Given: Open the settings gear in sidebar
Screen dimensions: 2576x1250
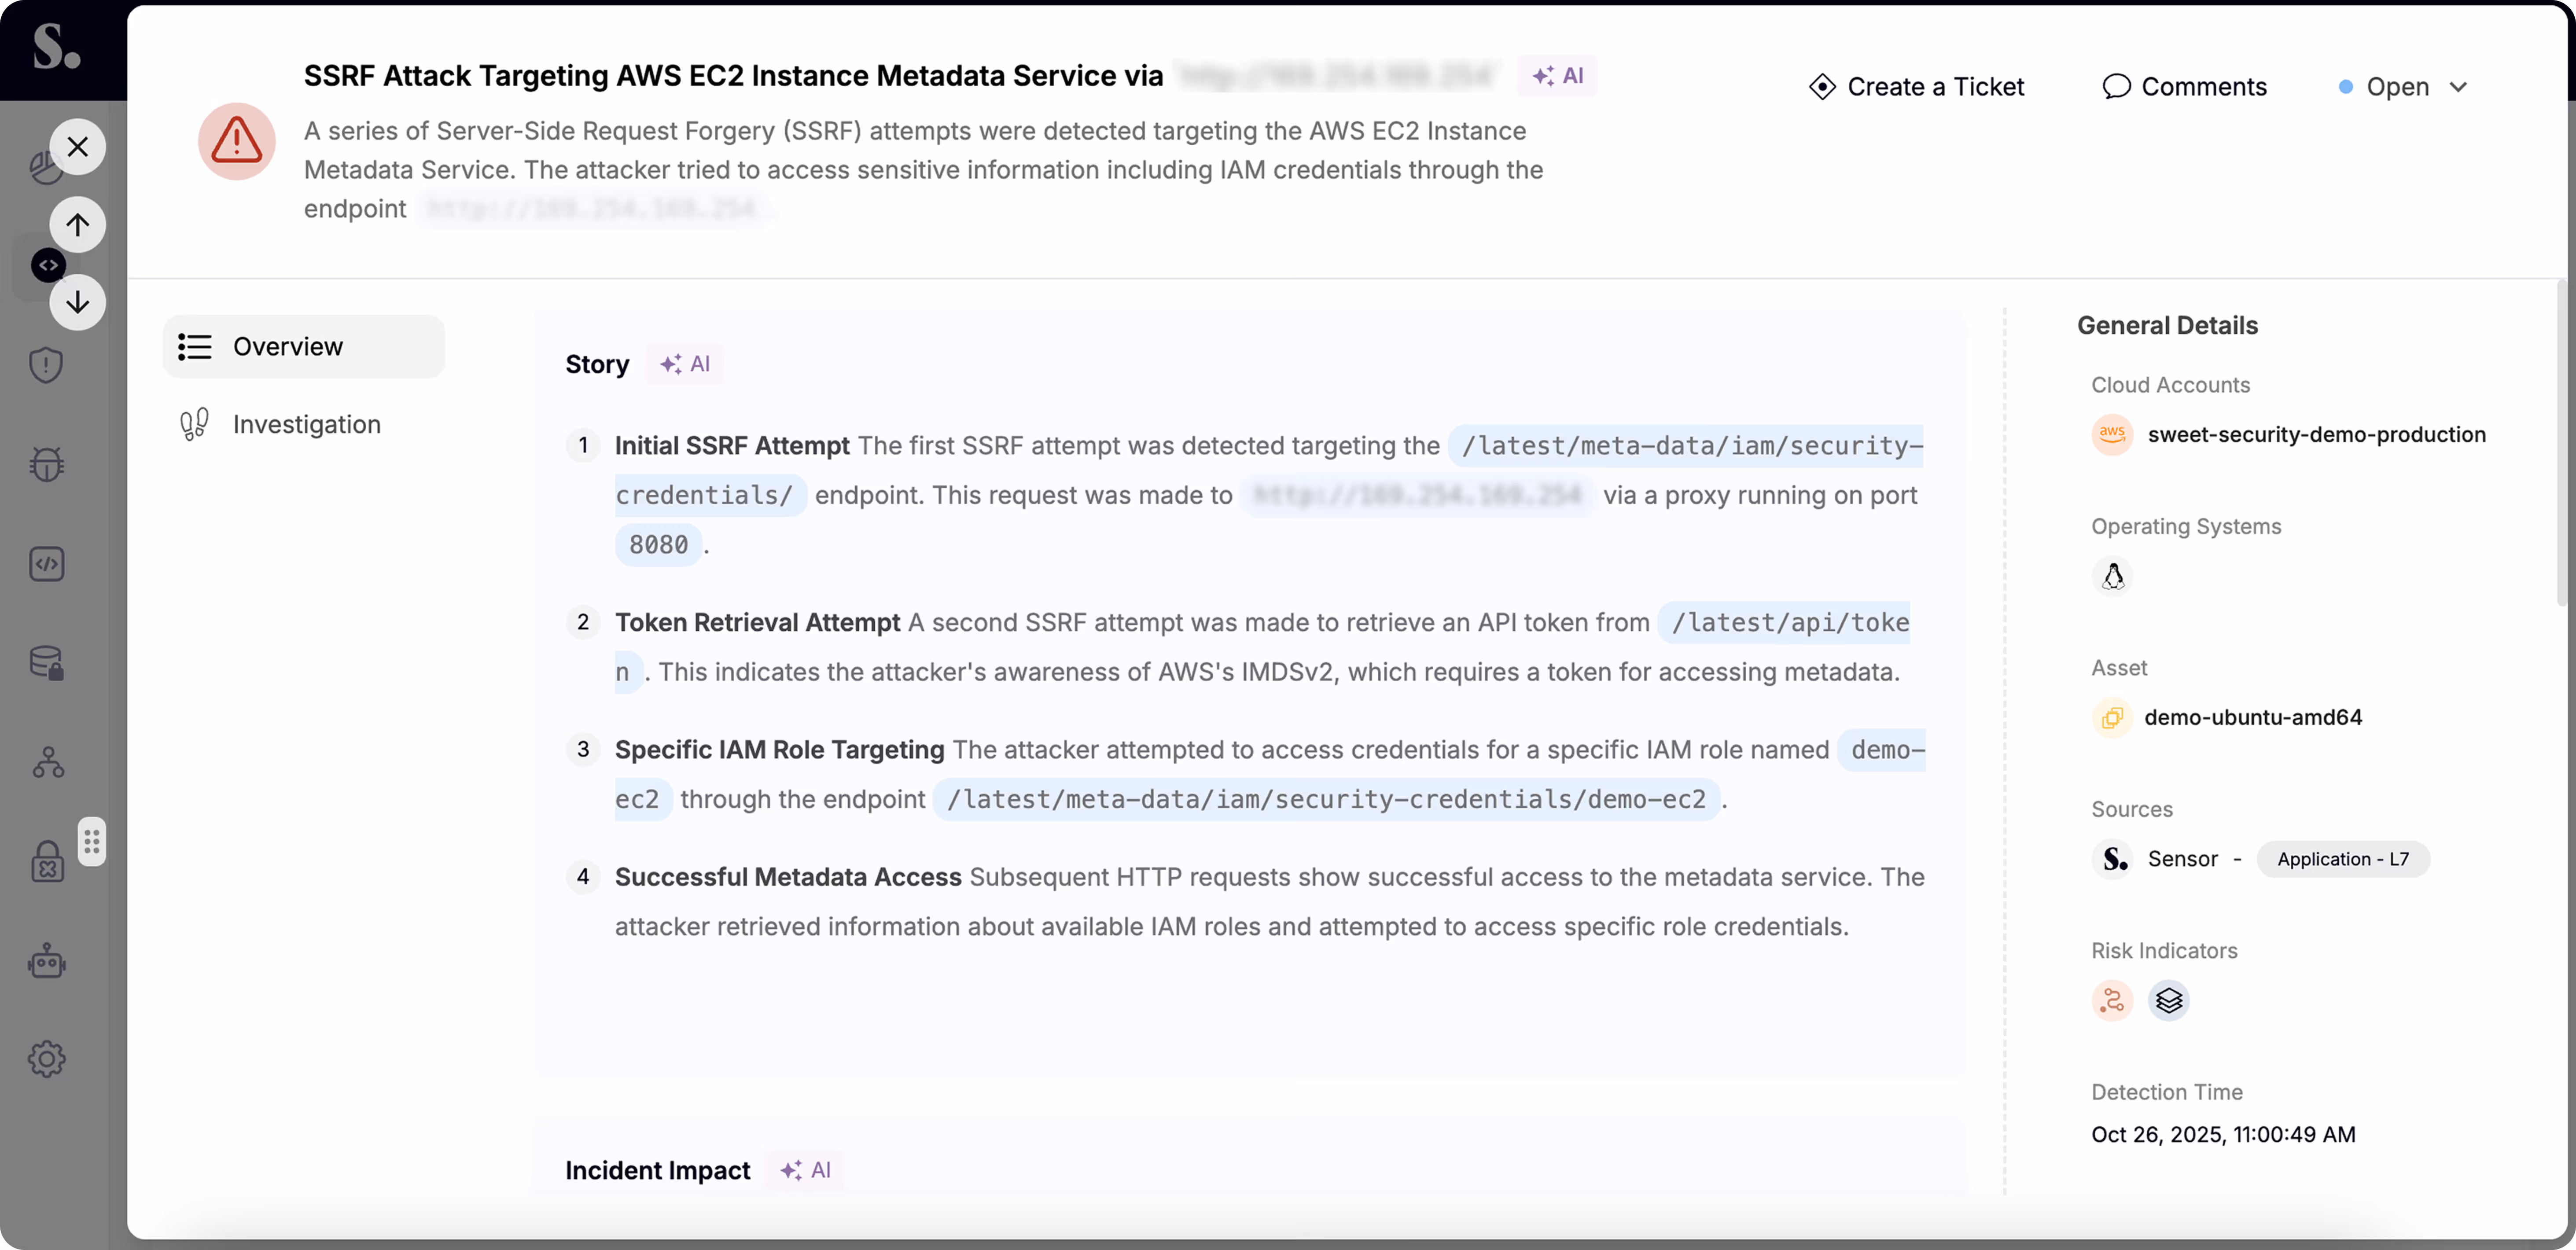Looking at the screenshot, I should tap(46, 1059).
